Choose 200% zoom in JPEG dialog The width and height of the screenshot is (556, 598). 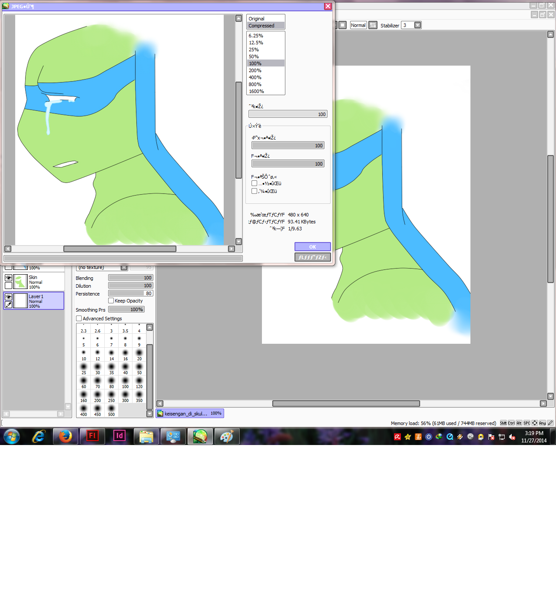(266, 70)
